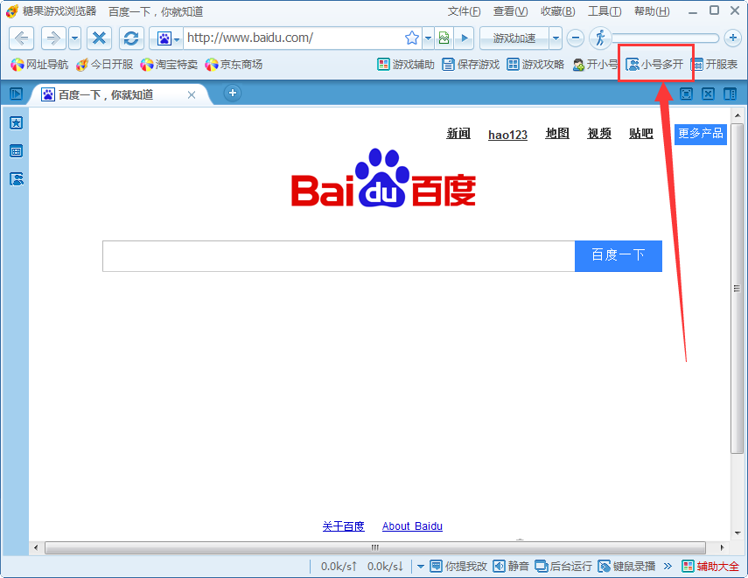The image size is (748, 578).
Task: Open the 淘宝特卖 bookmark
Action: (x=169, y=65)
